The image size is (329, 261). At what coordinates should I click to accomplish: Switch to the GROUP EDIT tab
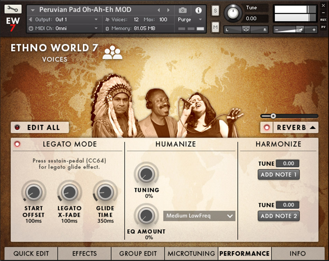pyautogui.click(x=138, y=253)
